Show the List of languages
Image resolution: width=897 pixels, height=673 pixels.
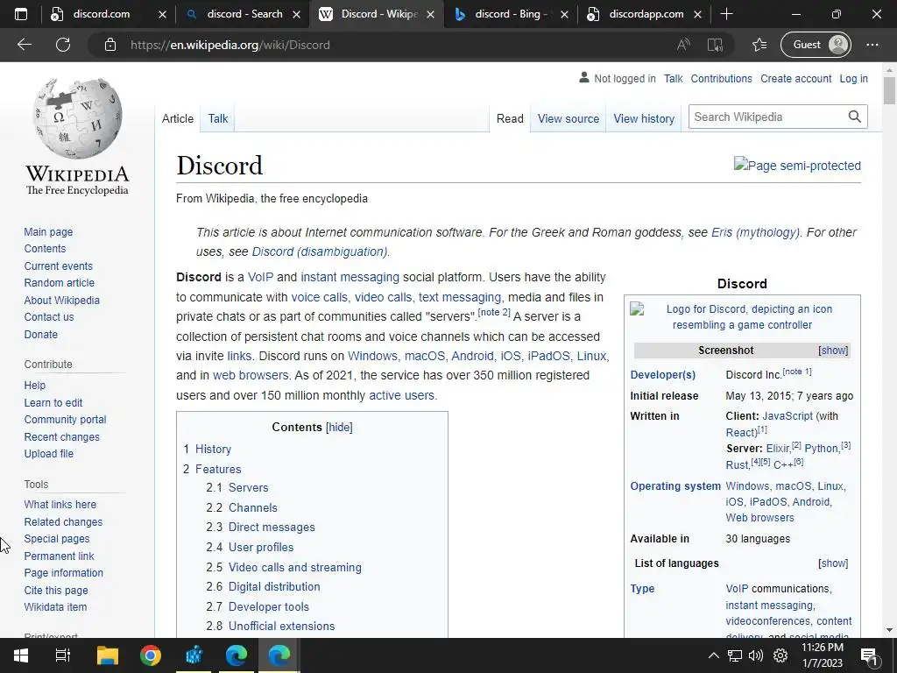833,563
